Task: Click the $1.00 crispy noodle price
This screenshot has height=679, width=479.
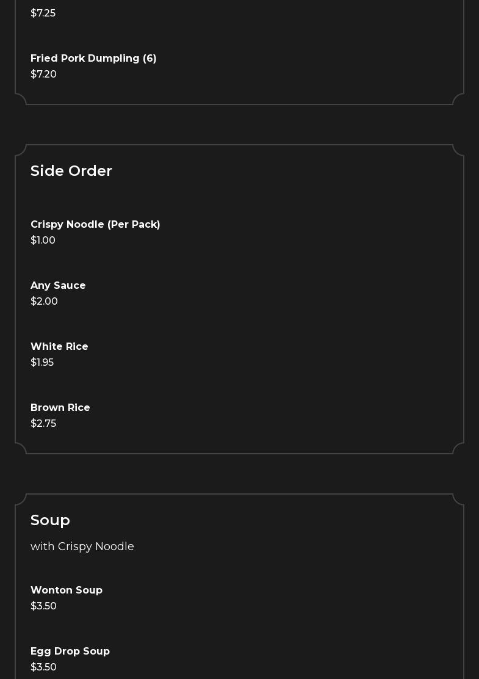Action: 43,241
